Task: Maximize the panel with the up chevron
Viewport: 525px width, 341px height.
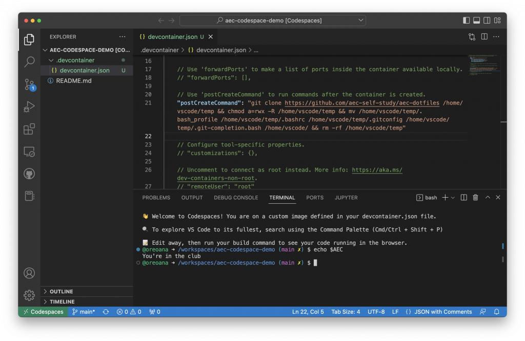Action: point(488,198)
